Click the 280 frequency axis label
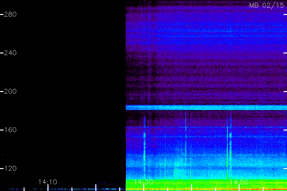Screen dimensions: 287x191 (10, 14)
